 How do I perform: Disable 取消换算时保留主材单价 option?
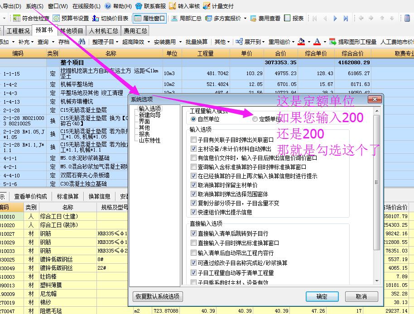pos(194,185)
